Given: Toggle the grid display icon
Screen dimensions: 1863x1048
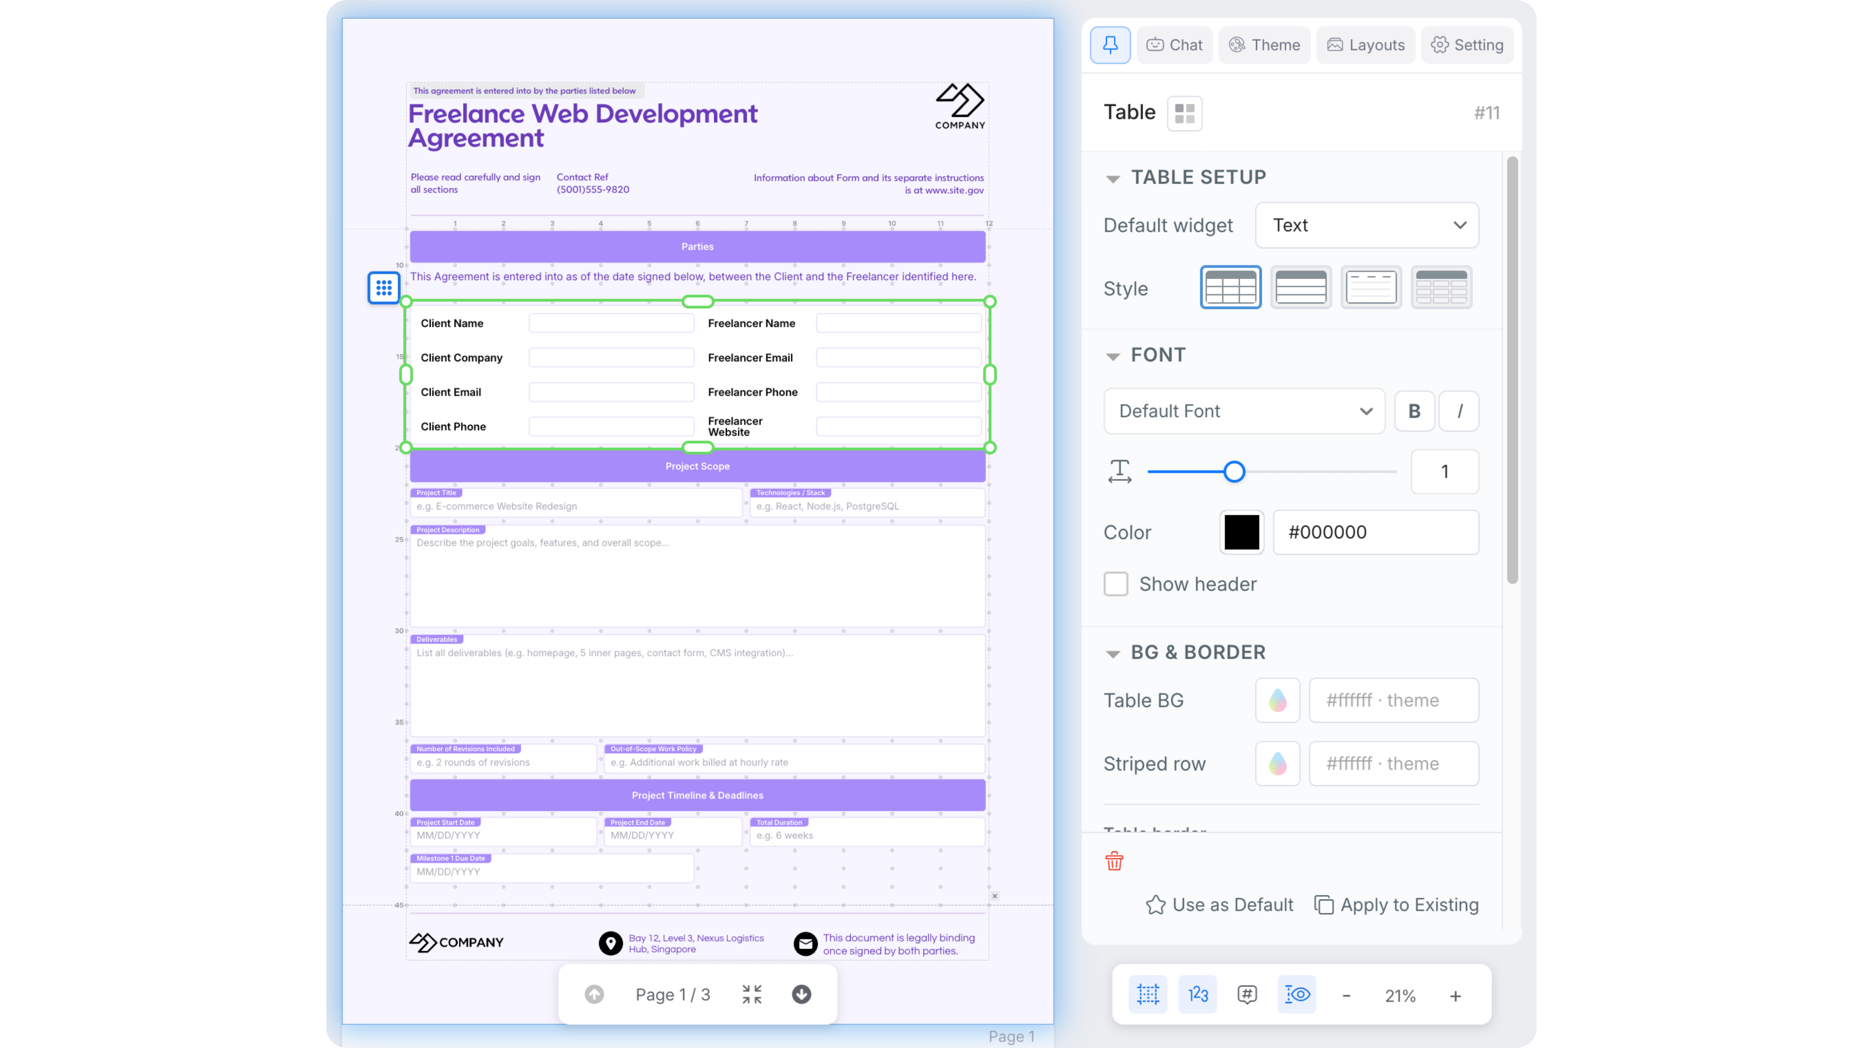Looking at the screenshot, I should (x=1148, y=994).
